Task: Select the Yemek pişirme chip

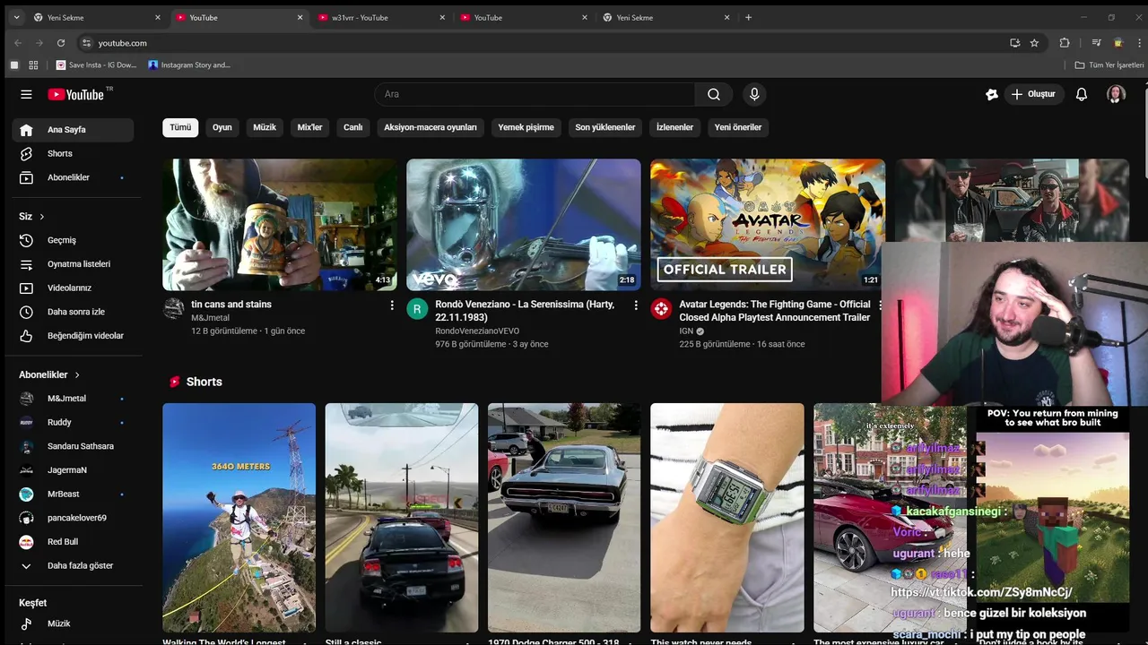Action: pyautogui.click(x=526, y=127)
